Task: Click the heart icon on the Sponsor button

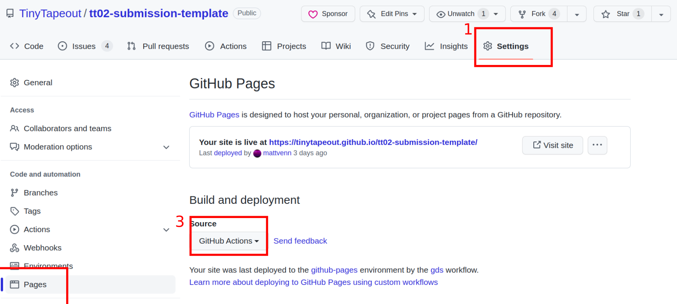Action: 313,14
